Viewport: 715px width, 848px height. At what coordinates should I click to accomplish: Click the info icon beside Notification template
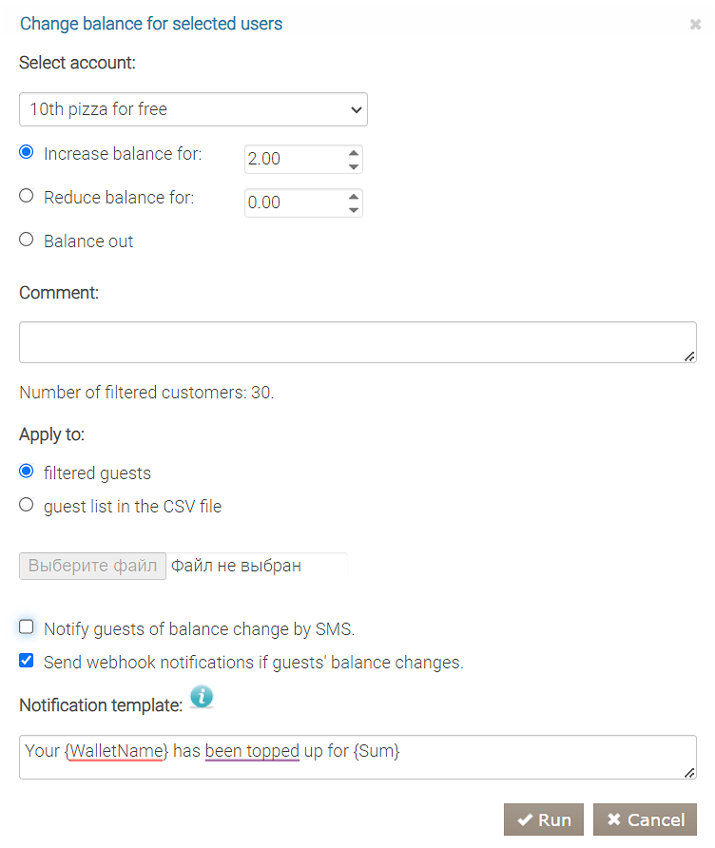pyautogui.click(x=202, y=698)
